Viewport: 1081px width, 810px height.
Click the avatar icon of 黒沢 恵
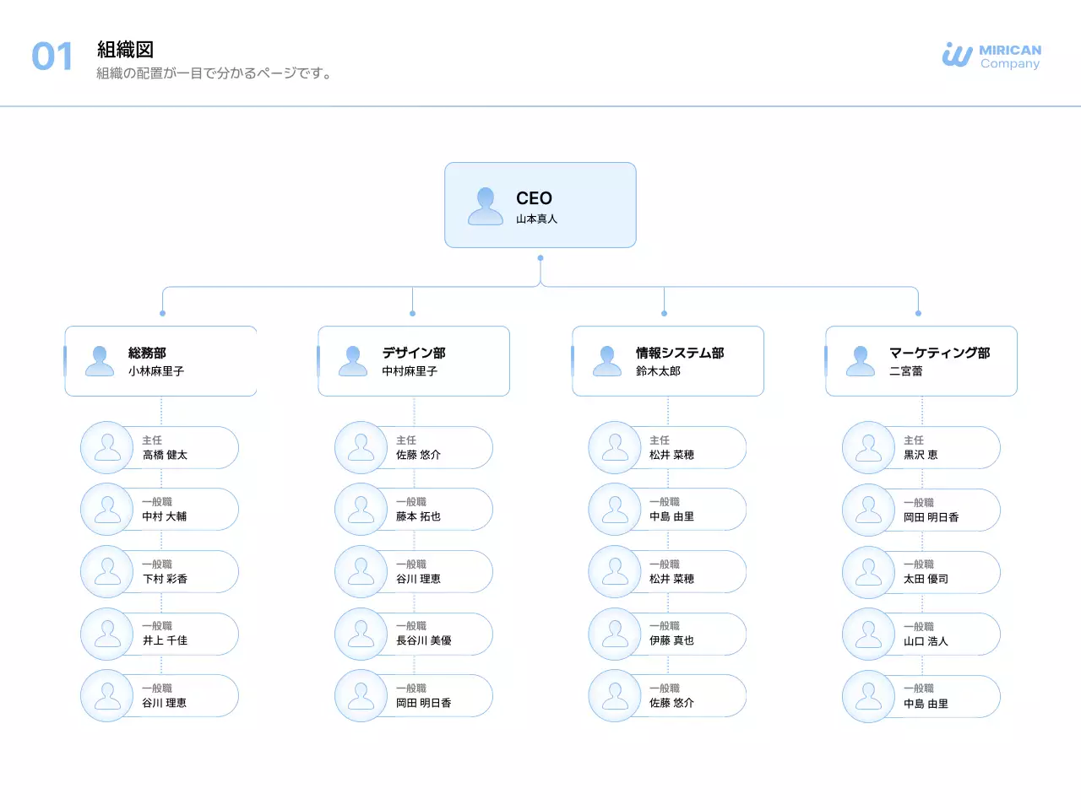pyautogui.click(x=868, y=447)
